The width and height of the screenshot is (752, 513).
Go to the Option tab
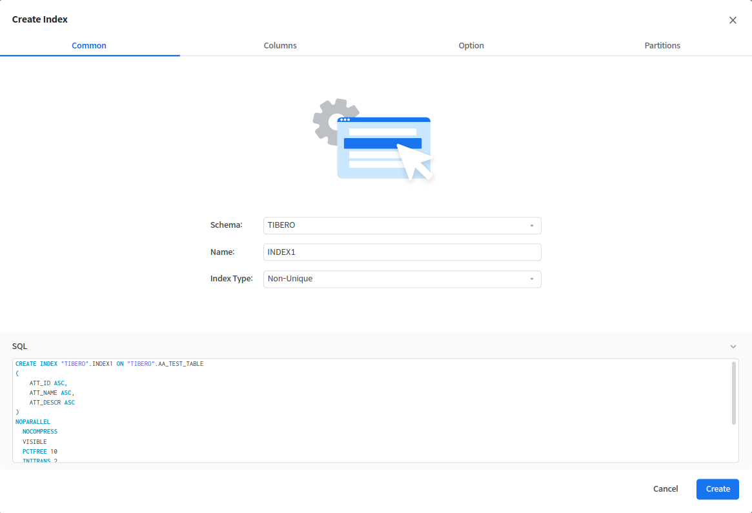pyautogui.click(x=471, y=46)
